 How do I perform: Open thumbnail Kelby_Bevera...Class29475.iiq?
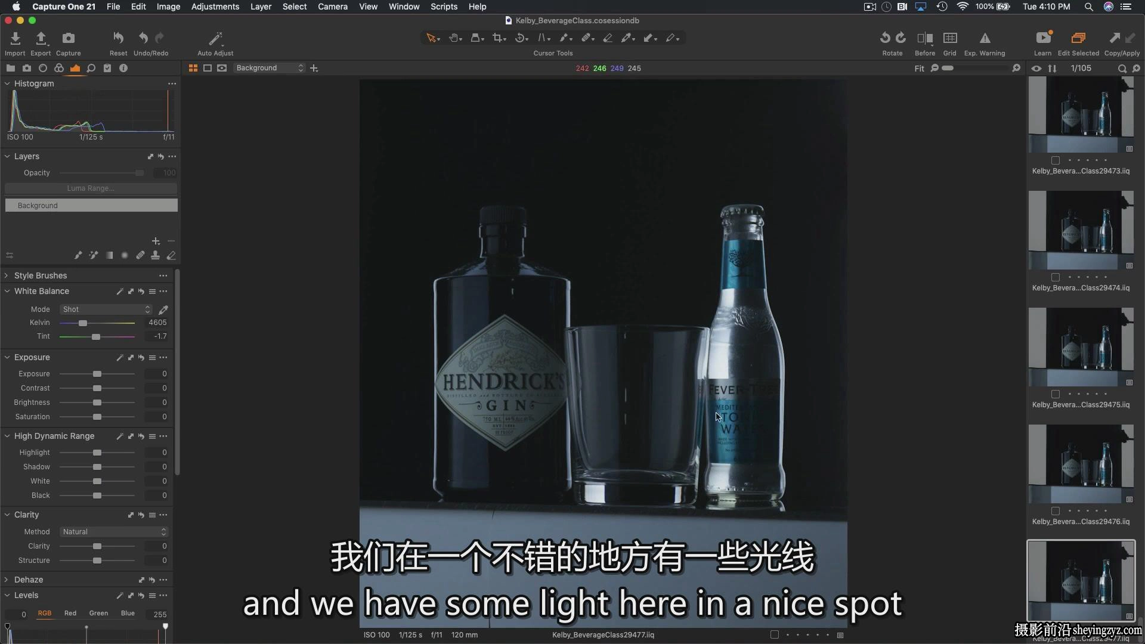pos(1081,348)
